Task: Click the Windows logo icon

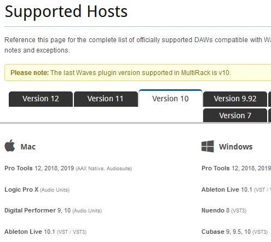Action: pyautogui.click(x=207, y=146)
